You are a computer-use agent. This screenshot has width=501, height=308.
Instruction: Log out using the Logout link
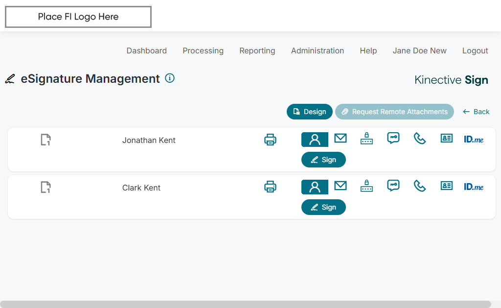(x=475, y=50)
